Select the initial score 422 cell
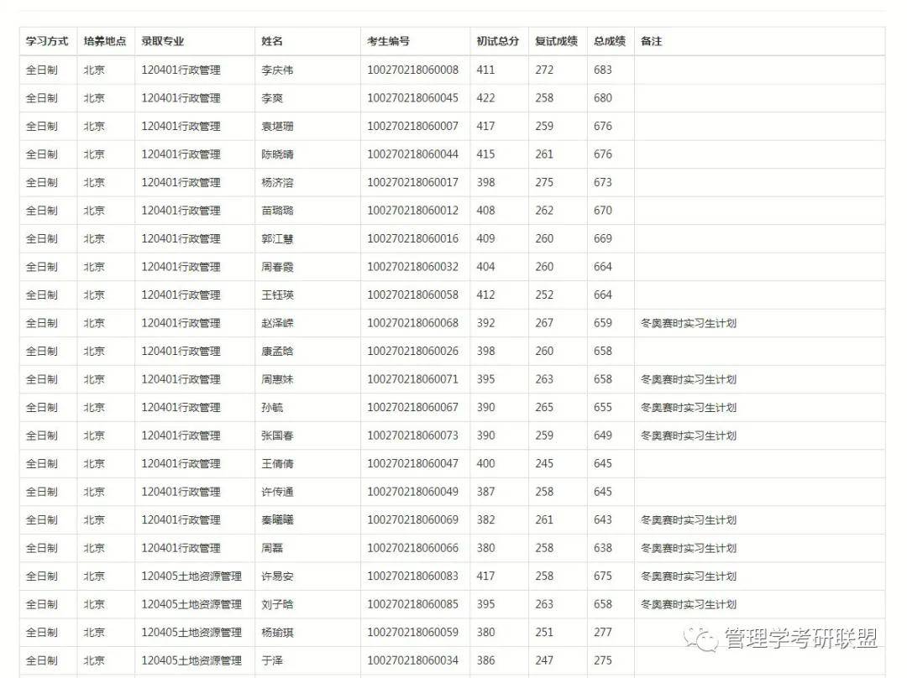This screenshot has height=678, width=907. 485,98
